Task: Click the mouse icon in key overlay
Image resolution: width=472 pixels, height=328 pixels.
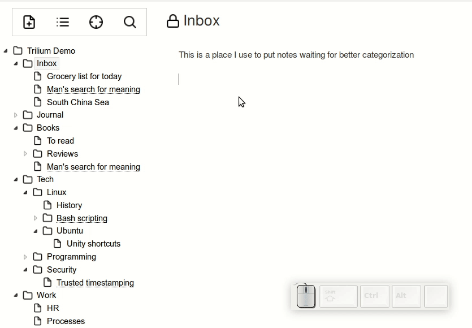Action: tap(306, 296)
